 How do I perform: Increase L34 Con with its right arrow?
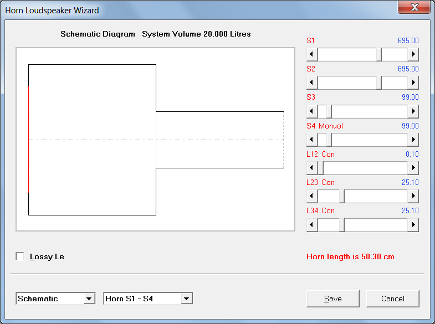point(413,225)
